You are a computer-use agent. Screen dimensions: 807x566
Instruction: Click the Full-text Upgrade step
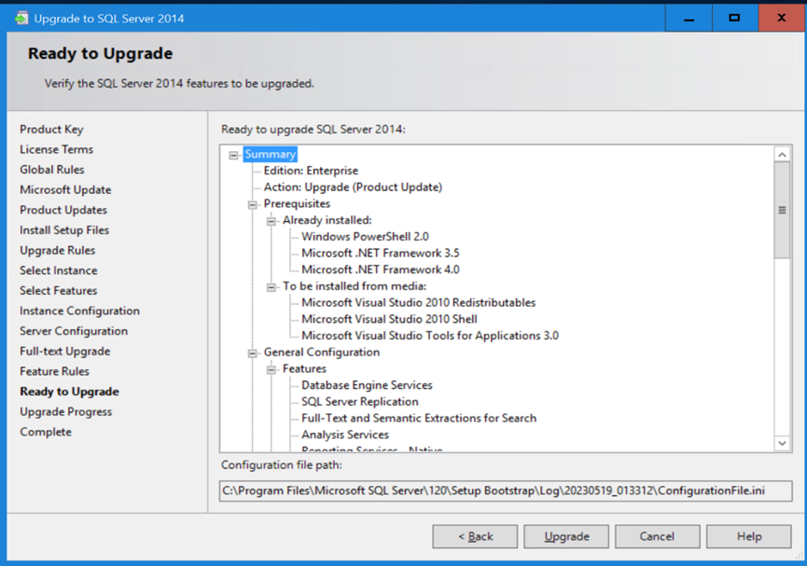point(65,351)
